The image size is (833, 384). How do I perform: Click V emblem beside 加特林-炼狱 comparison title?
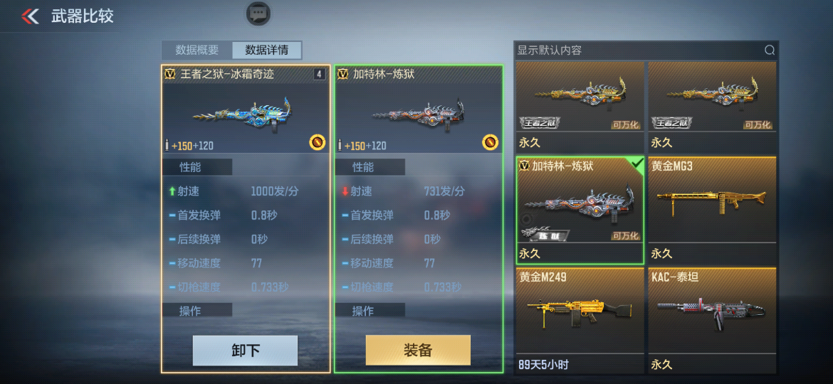(x=343, y=74)
